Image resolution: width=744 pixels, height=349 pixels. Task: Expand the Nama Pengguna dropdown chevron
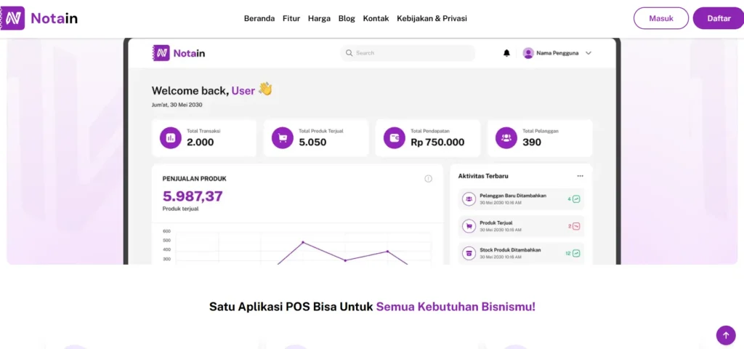tap(589, 53)
